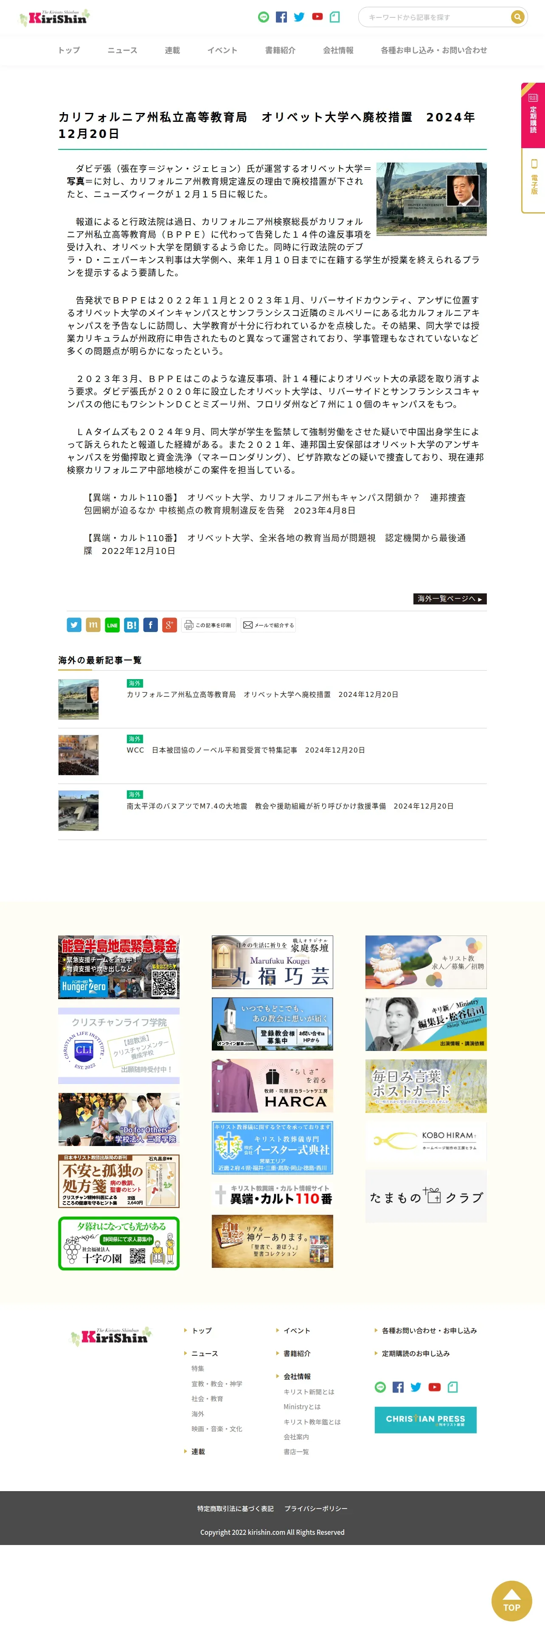Open the KOBO HIRAM banner
The height and width of the screenshot is (1635, 545).
point(426,1142)
